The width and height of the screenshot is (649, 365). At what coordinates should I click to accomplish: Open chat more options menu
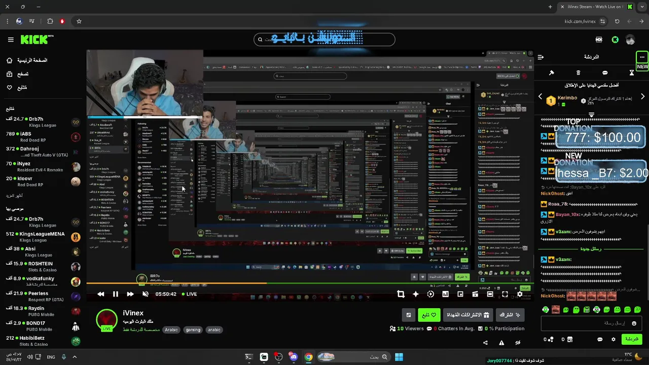642,57
